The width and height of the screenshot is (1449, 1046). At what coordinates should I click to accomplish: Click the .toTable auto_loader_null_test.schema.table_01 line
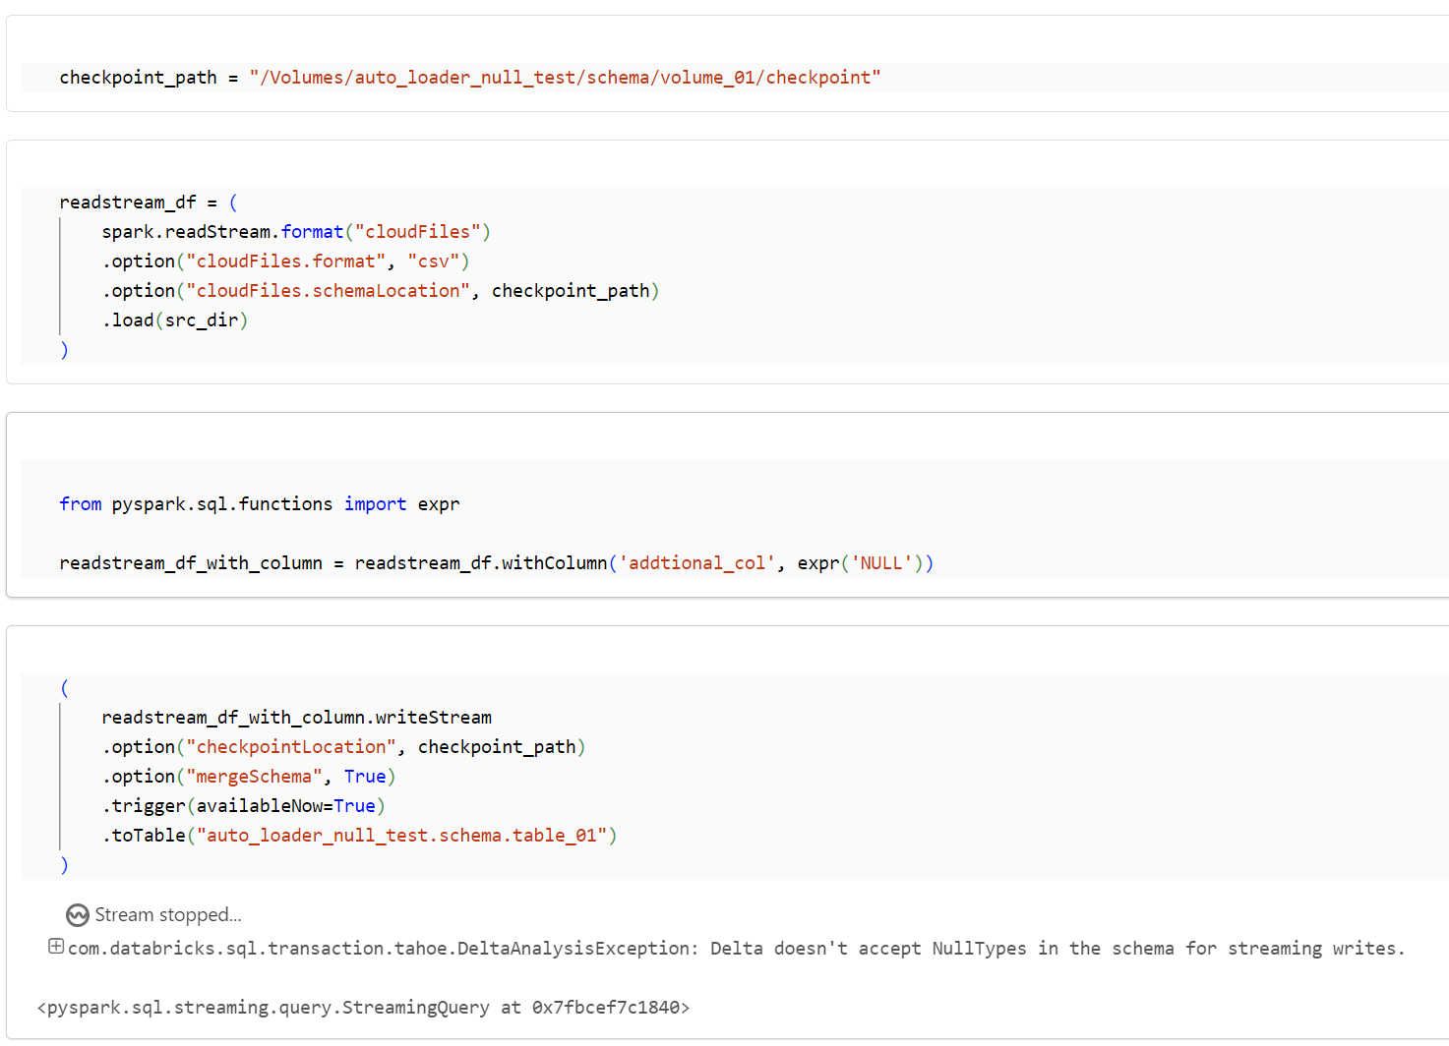[360, 836]
